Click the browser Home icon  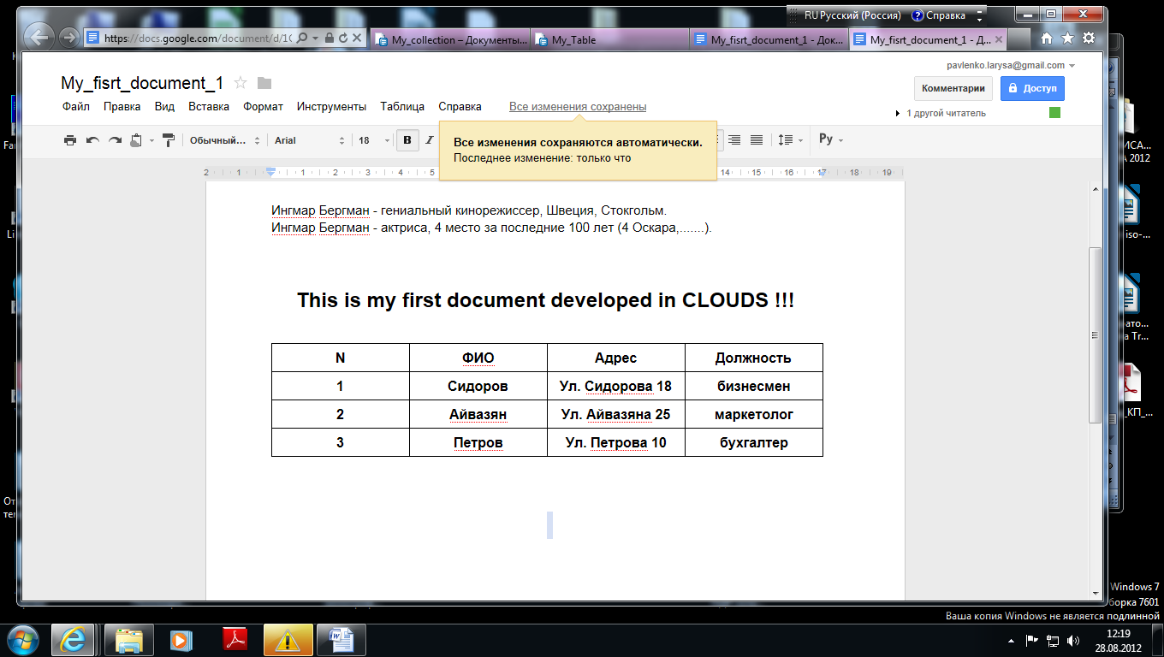coord(1047,38)
